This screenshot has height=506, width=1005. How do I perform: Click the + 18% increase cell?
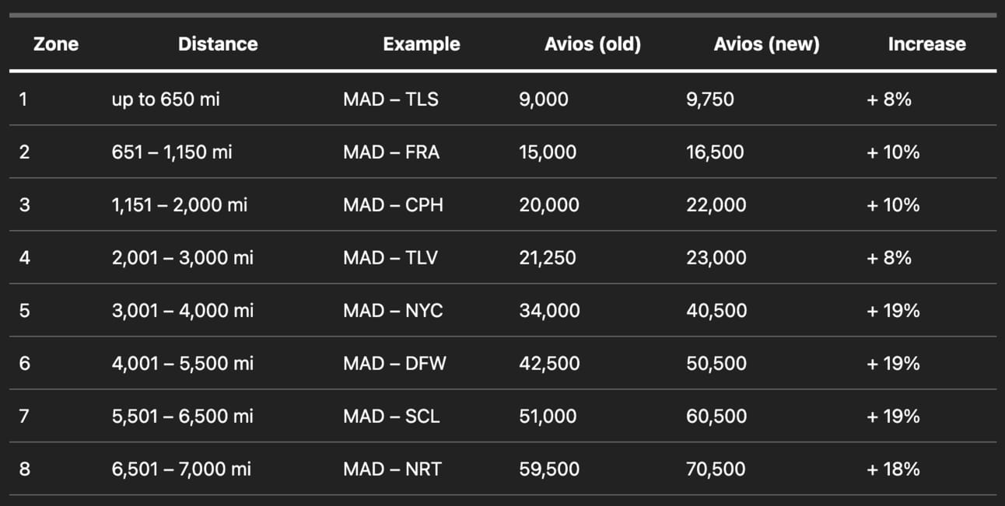893,469
